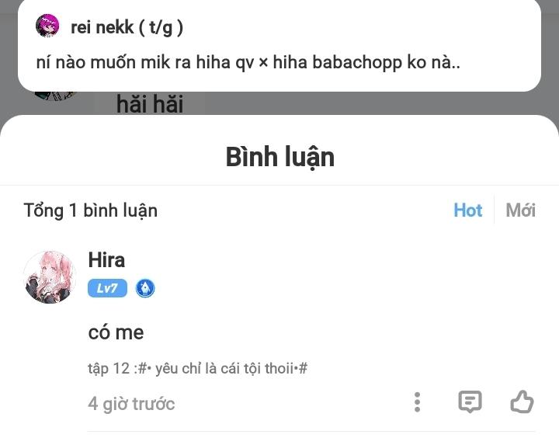Tap the comment text "có me"

[116, 332]
